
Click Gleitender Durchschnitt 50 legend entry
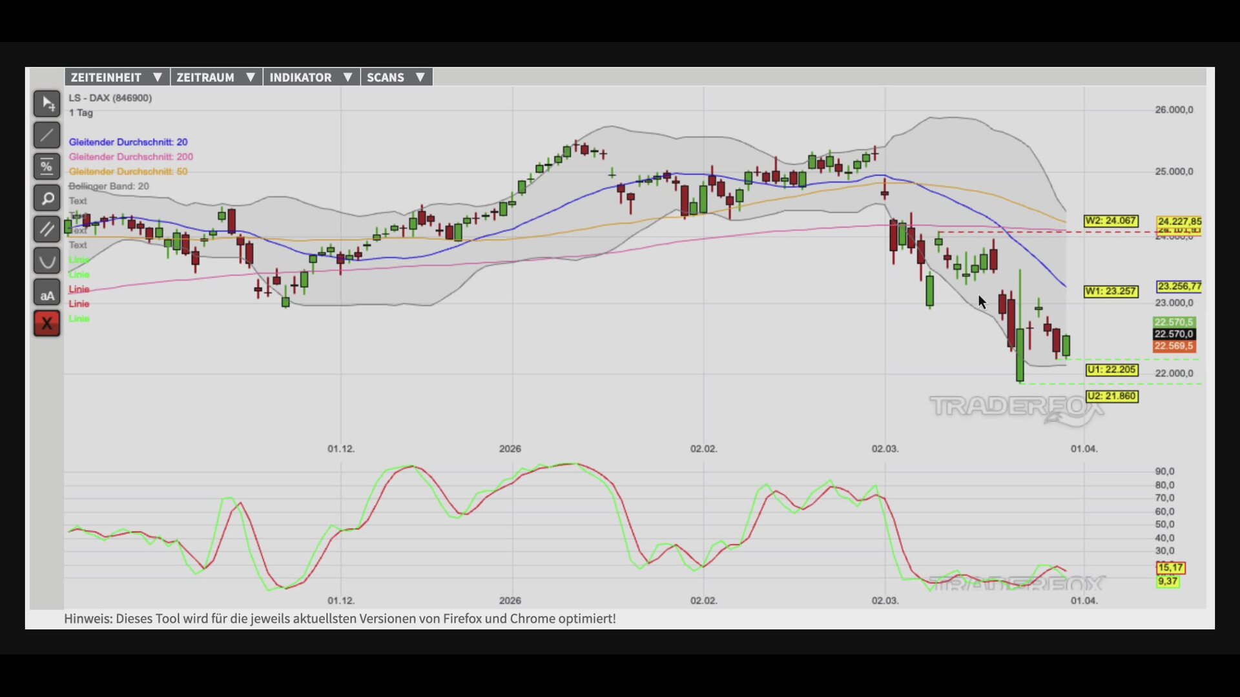[x=128, y=172]
